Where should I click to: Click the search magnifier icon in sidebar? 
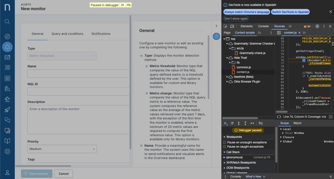[x=7, y=22]
